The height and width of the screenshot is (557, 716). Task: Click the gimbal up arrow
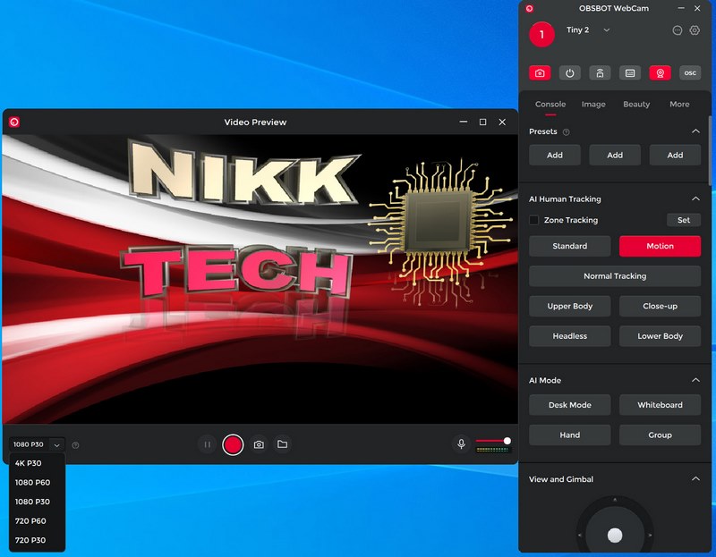click(x=615, y=500)
